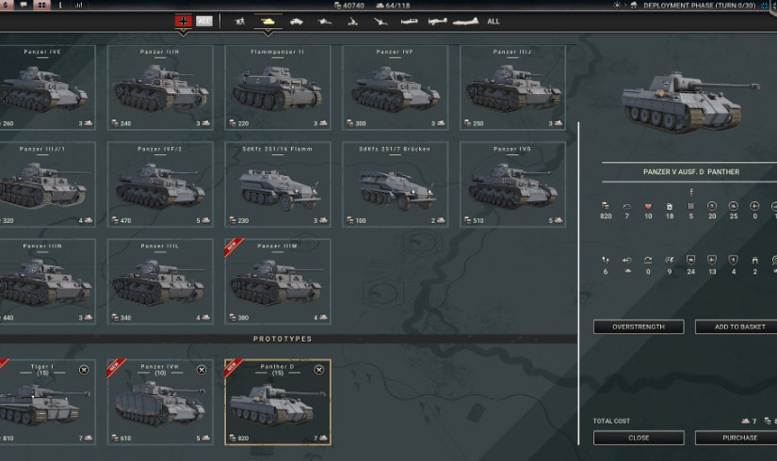Select the tank unit class icon
Screen dimensions: 777x461
[267, 22]
